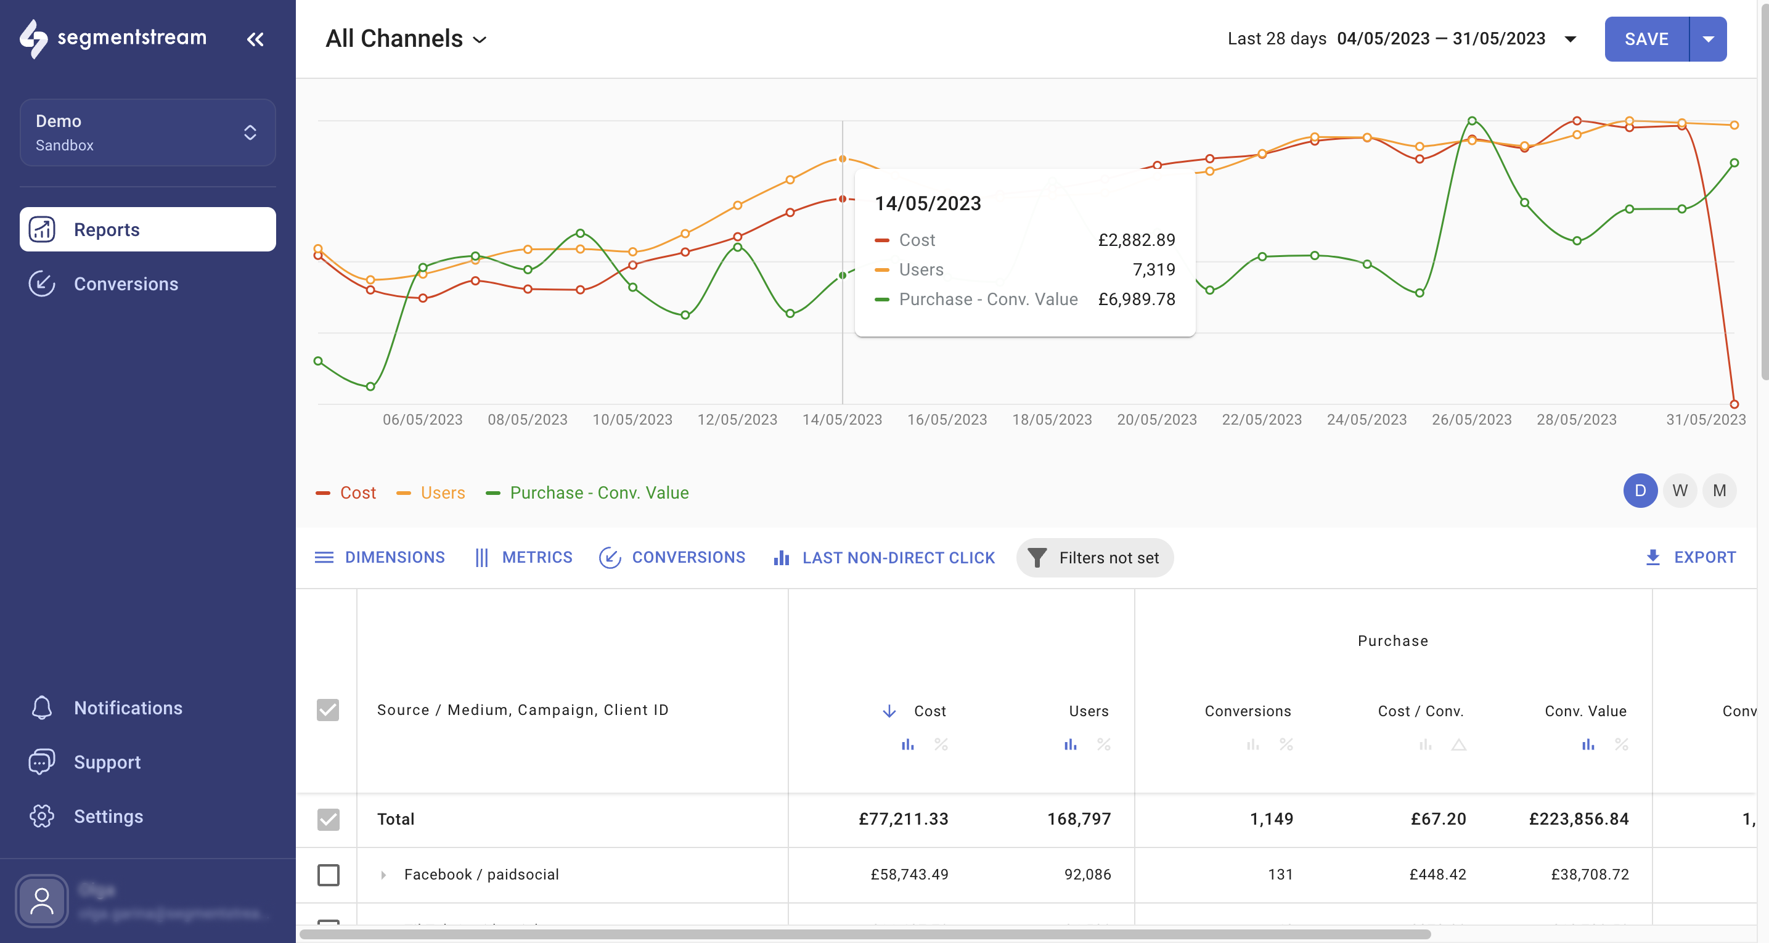
Task: Click the percentage icon under Users column
Action: 1105,745
